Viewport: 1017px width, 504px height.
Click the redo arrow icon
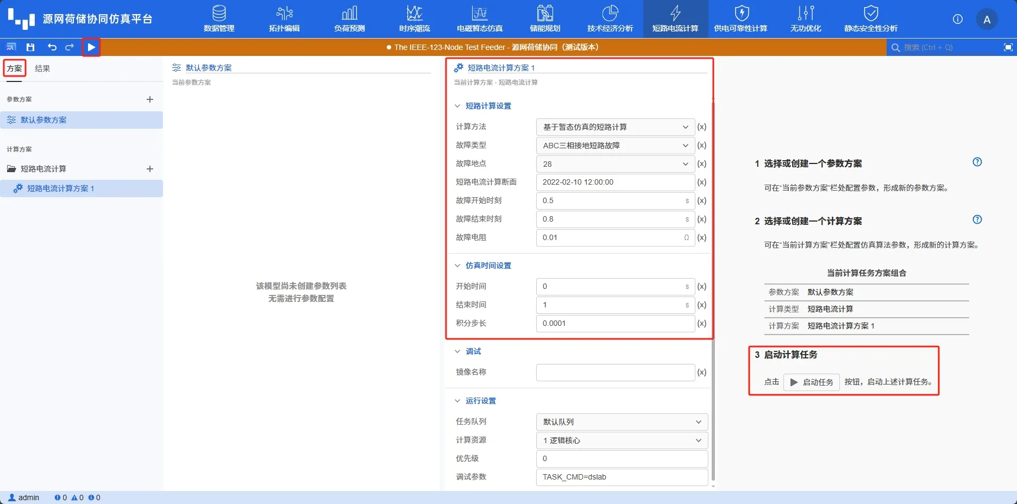click(x=70, y=47)
